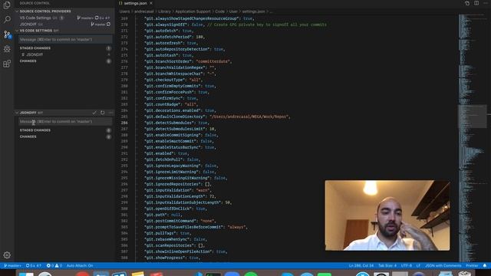
Task: Click the minimap viewport slider
Action: click(x=473, y=117)
